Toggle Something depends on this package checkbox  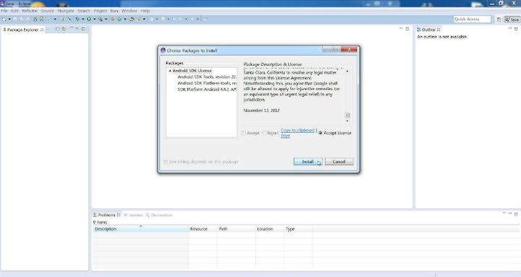click(166, 162)
